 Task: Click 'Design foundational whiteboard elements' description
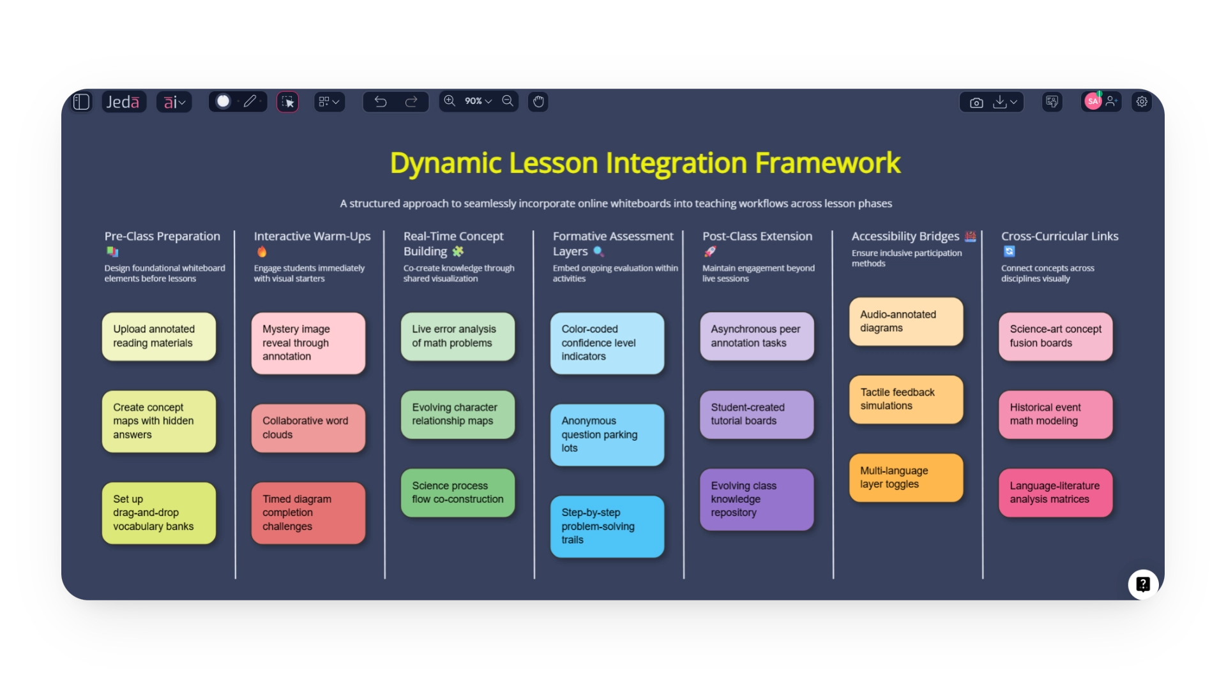(165, 273)
